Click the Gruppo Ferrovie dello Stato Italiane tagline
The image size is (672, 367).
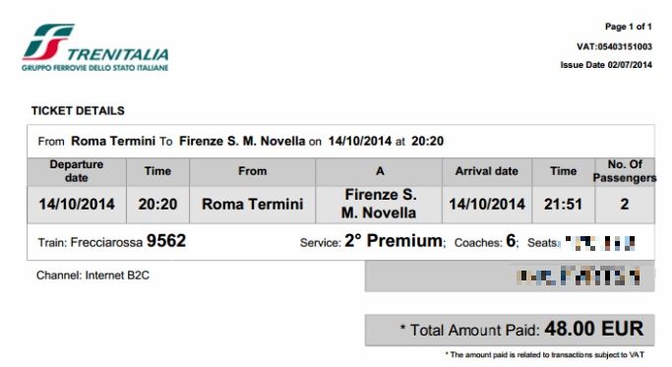95,68
